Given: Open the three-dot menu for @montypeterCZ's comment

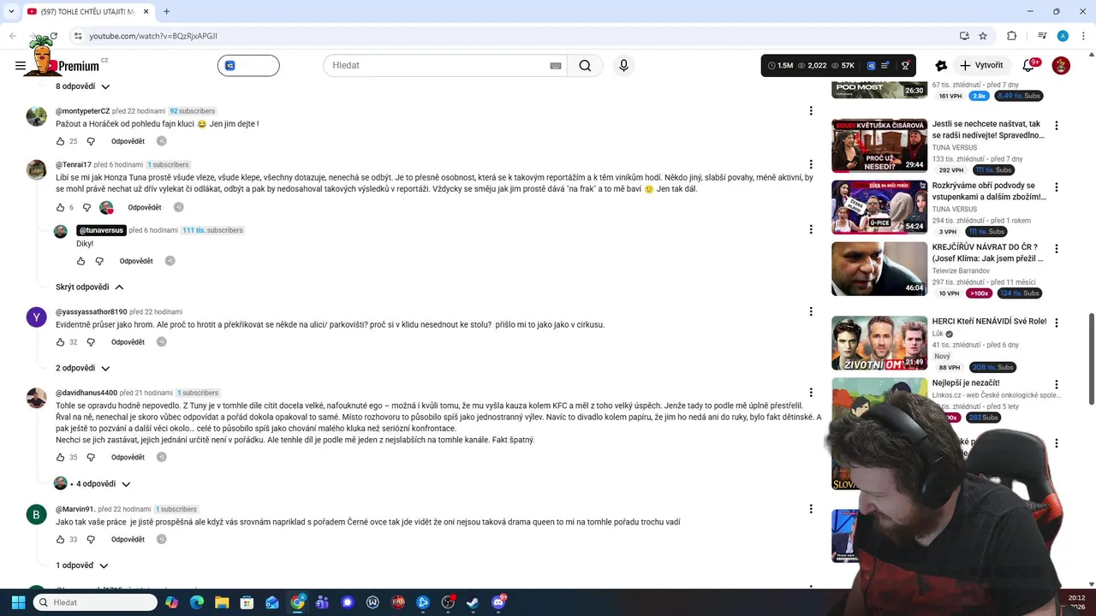Looking at the screenshot, I should pyautogui.click(x=811, y=111).
